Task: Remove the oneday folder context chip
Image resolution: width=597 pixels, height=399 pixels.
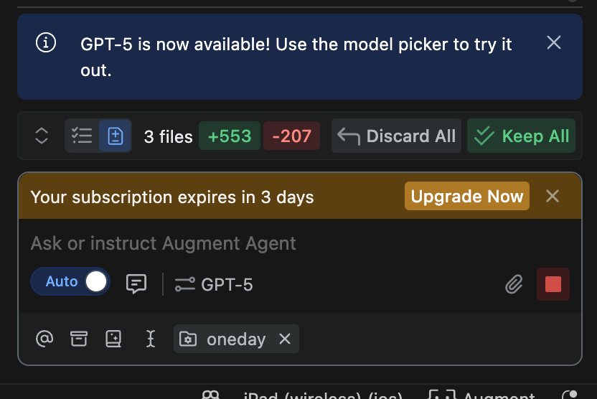Action: point(285,339)
